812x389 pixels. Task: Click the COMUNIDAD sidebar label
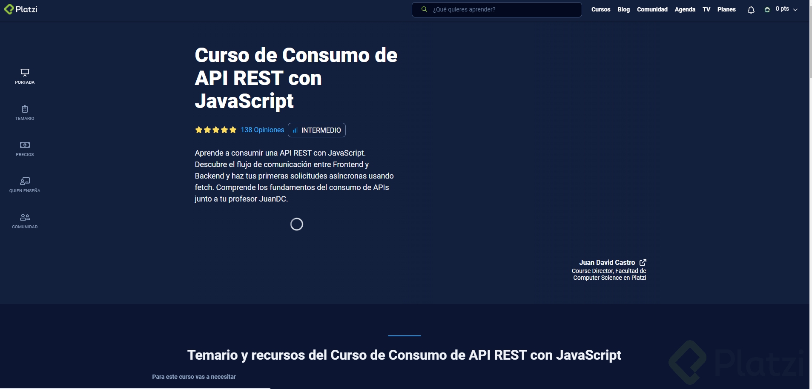pyautogui.click(x=25, y=227)
